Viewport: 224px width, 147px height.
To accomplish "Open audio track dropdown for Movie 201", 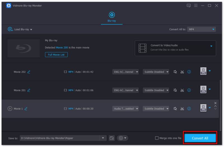I will point(126,90).
